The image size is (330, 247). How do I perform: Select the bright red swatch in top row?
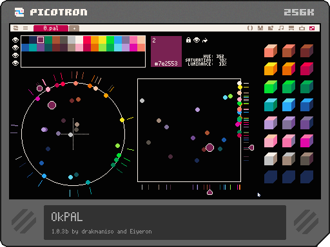(87, 40)
